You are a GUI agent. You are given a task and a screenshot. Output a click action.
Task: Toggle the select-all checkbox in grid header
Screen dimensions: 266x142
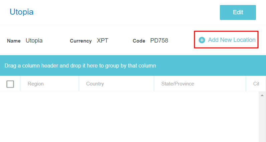click(10, 84)
